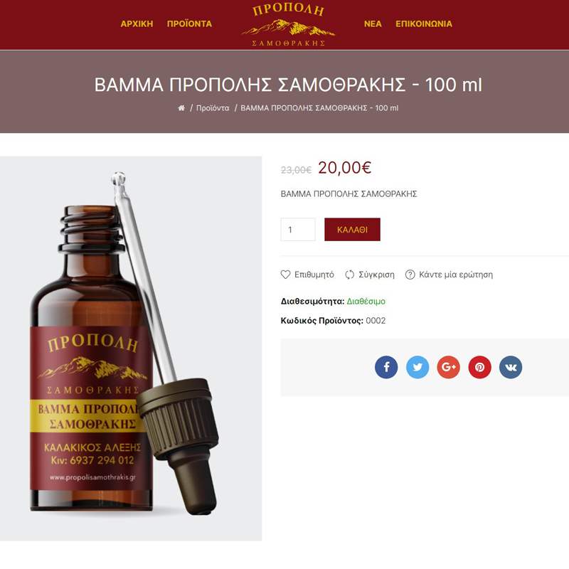Share product on VK

[511, 367]
